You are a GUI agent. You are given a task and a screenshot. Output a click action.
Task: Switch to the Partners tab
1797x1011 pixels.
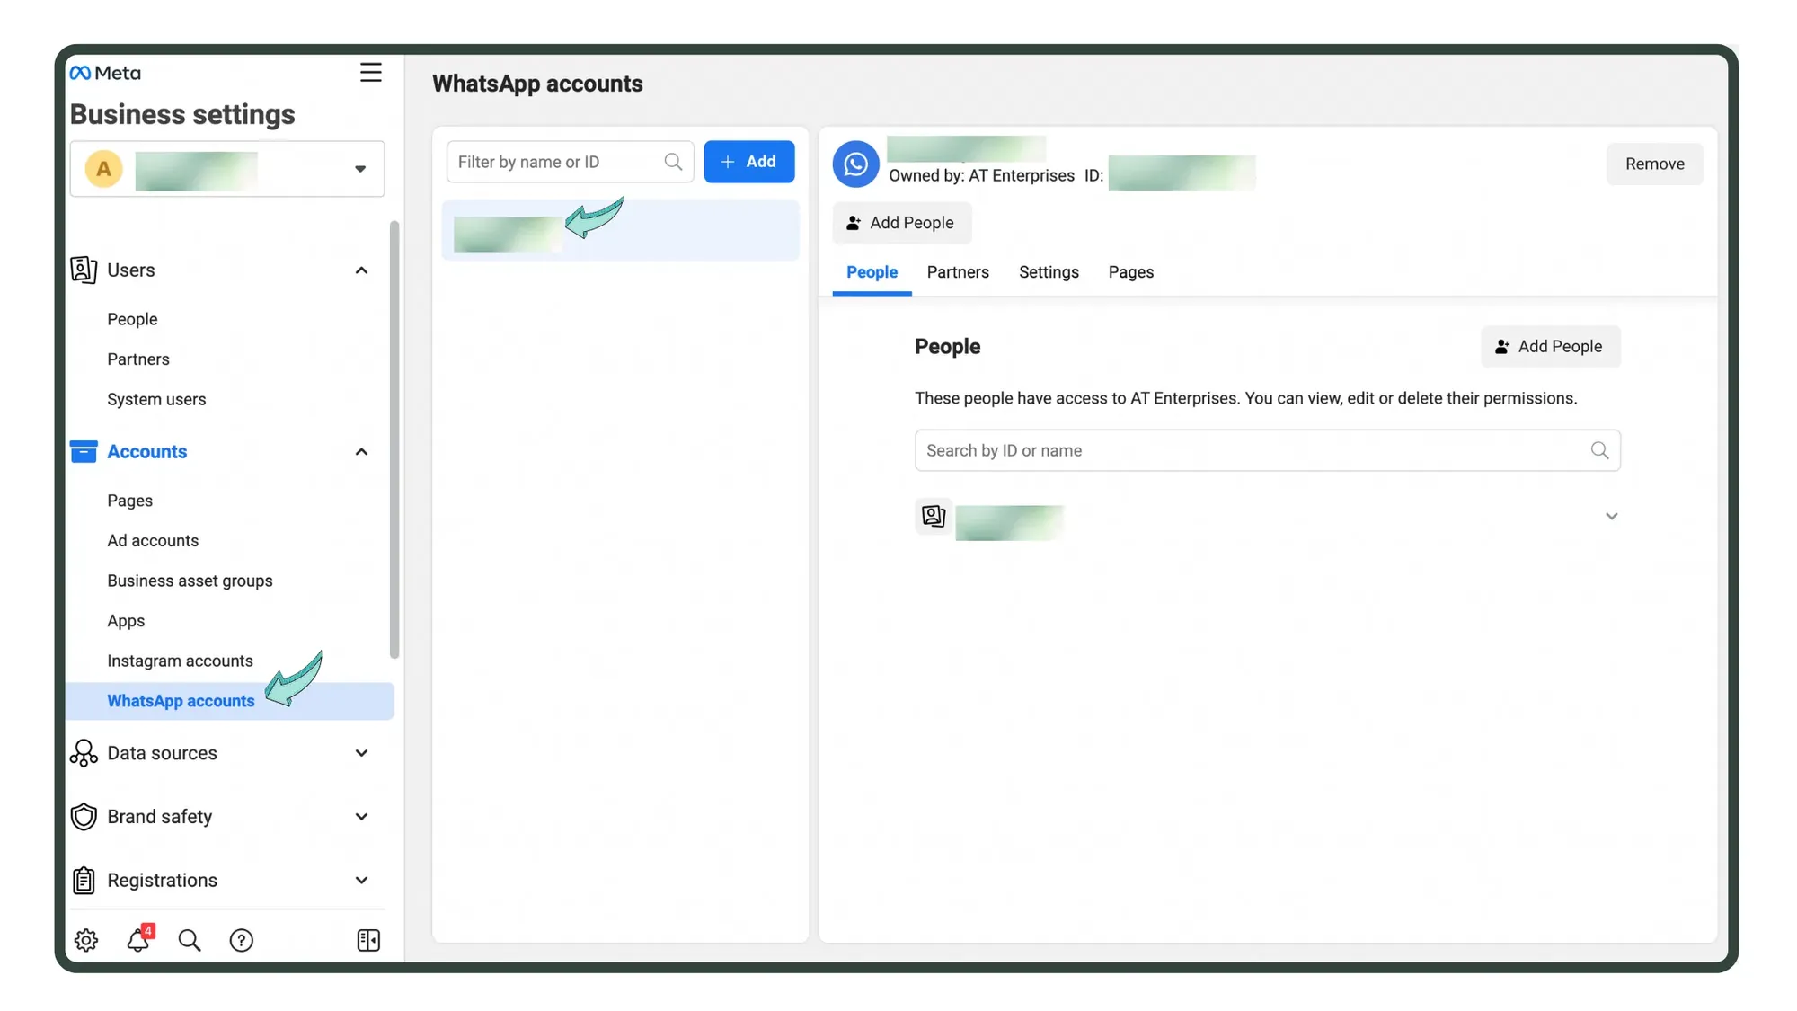(958, 271)
